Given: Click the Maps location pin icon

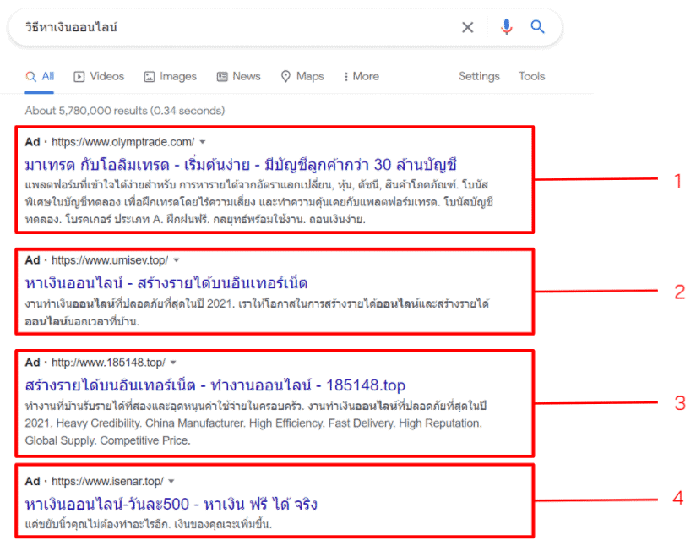Looking at the screenshot, I should [284, 76].
